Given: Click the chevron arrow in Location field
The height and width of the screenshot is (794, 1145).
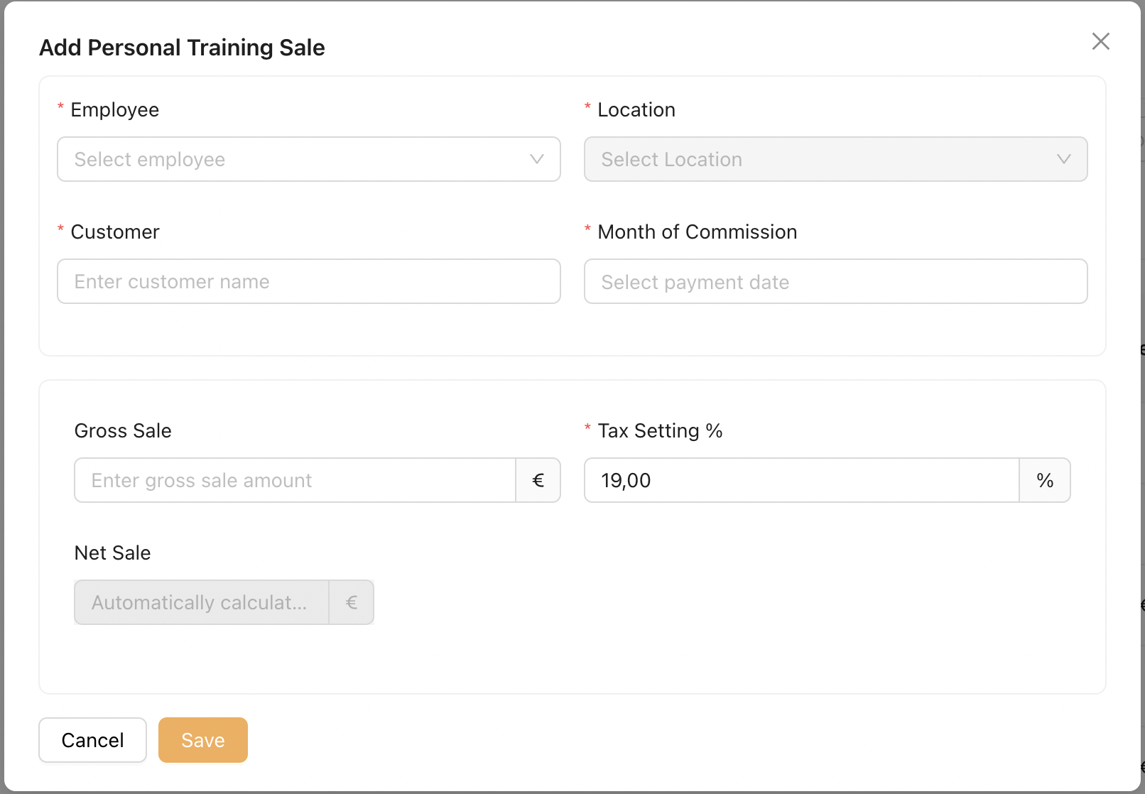Looking at the screenshot, I should pos(1063,159).
